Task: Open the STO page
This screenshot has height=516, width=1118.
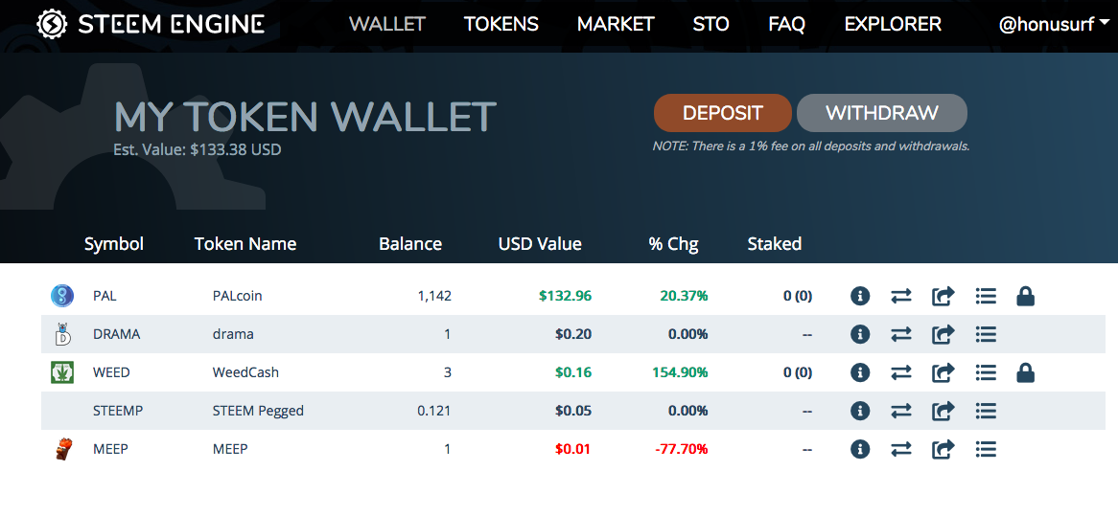Action: pos(710,24)
